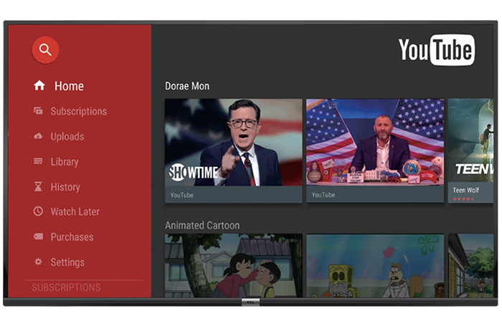Image resolution: width=502 pixels, height=336 pixels.
Task: Open the Subscriptions menu item
Action: coord(78,111)
